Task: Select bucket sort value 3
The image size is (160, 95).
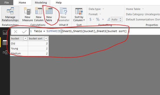Action: coord(38,43)
